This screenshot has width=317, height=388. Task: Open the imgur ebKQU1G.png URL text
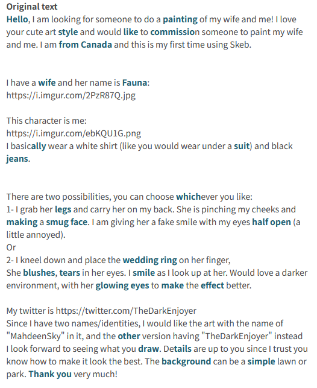coord(74,133)
